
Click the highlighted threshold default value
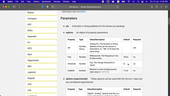124,64
